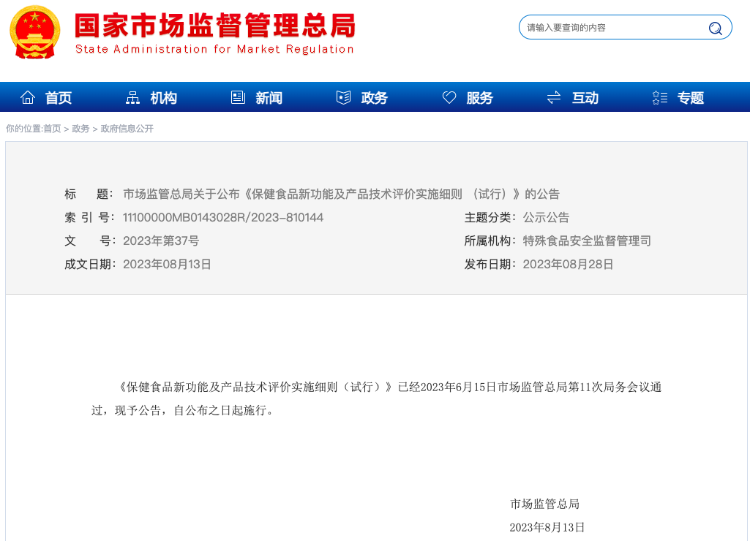
Task: Click the star book icon beside 政务
Action: coord(343,97)
